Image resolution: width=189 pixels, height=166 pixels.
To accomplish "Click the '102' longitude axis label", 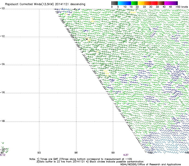I will (150, 153).
